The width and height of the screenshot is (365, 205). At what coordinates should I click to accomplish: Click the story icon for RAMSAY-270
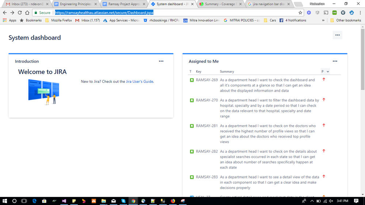coord(191,100)
